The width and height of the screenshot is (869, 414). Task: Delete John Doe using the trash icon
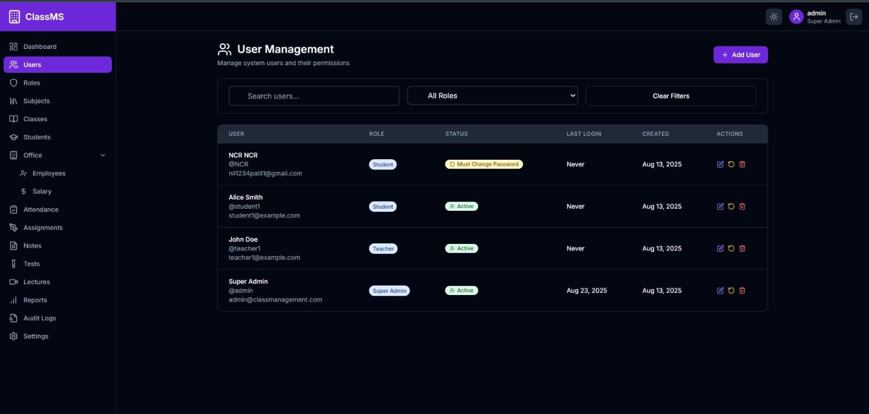(x=742, y=248)
